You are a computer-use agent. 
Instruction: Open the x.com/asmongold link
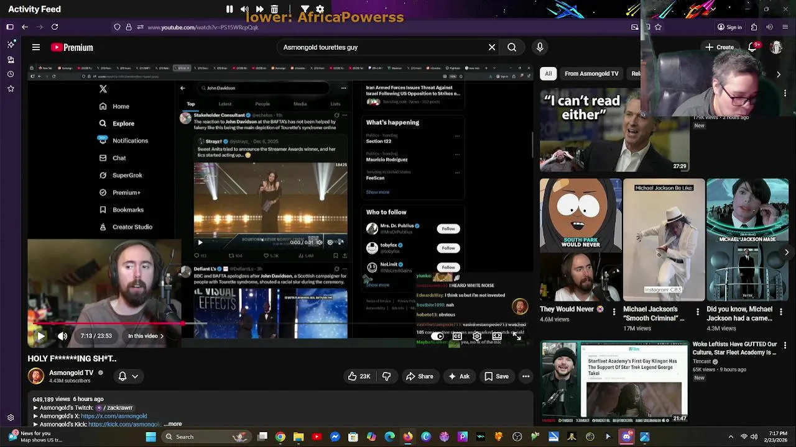114,416
